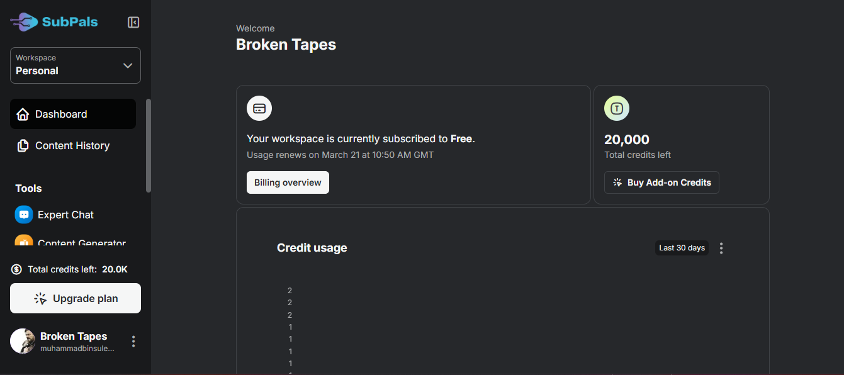Click the billing card icon
This screenshot has height=375, width=844.
click(259, 108)
